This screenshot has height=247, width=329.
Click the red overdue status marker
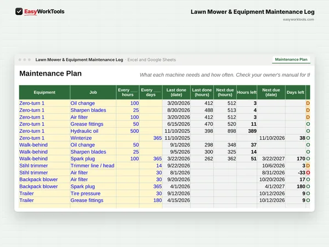308,173
